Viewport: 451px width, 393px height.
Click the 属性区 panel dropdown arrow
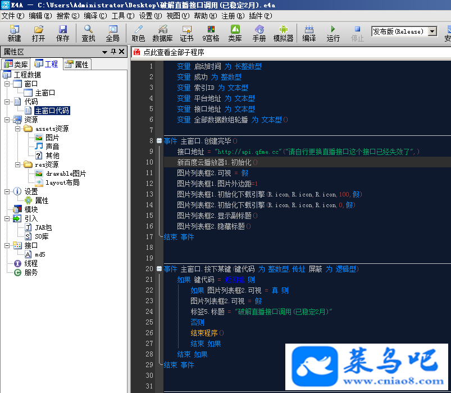pyautogui.click(x=104, y=52)
